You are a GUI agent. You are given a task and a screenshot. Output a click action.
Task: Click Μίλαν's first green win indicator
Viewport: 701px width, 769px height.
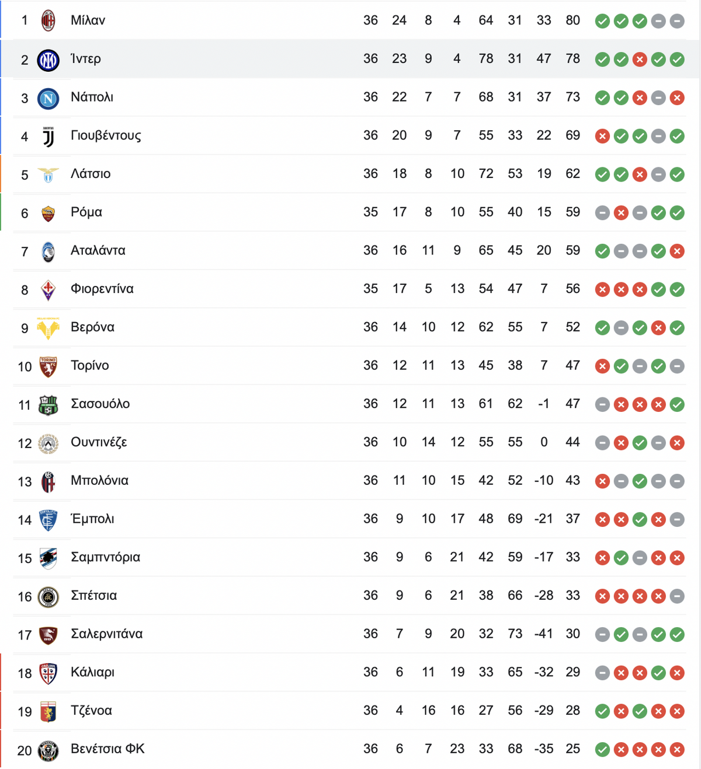(602, 22)
